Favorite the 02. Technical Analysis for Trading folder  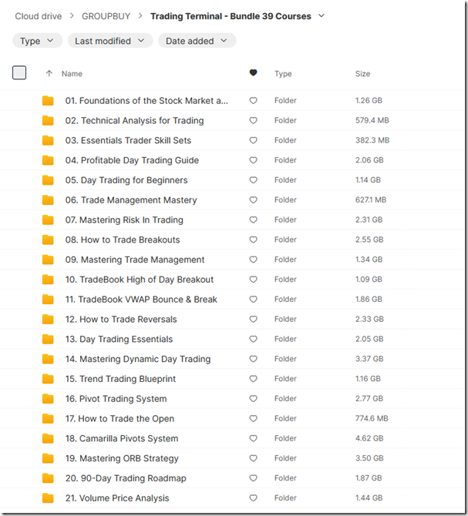click(x=253, y=120)
